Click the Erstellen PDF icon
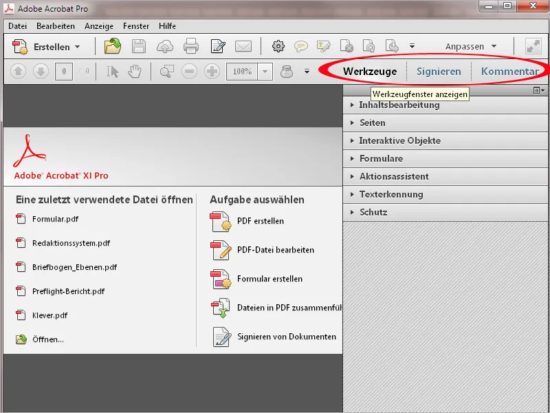Screen dimensions: 550x413 [x=20, y=47]
